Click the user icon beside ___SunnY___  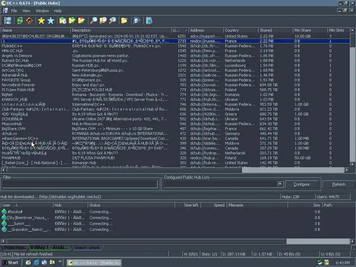point(4,224)
